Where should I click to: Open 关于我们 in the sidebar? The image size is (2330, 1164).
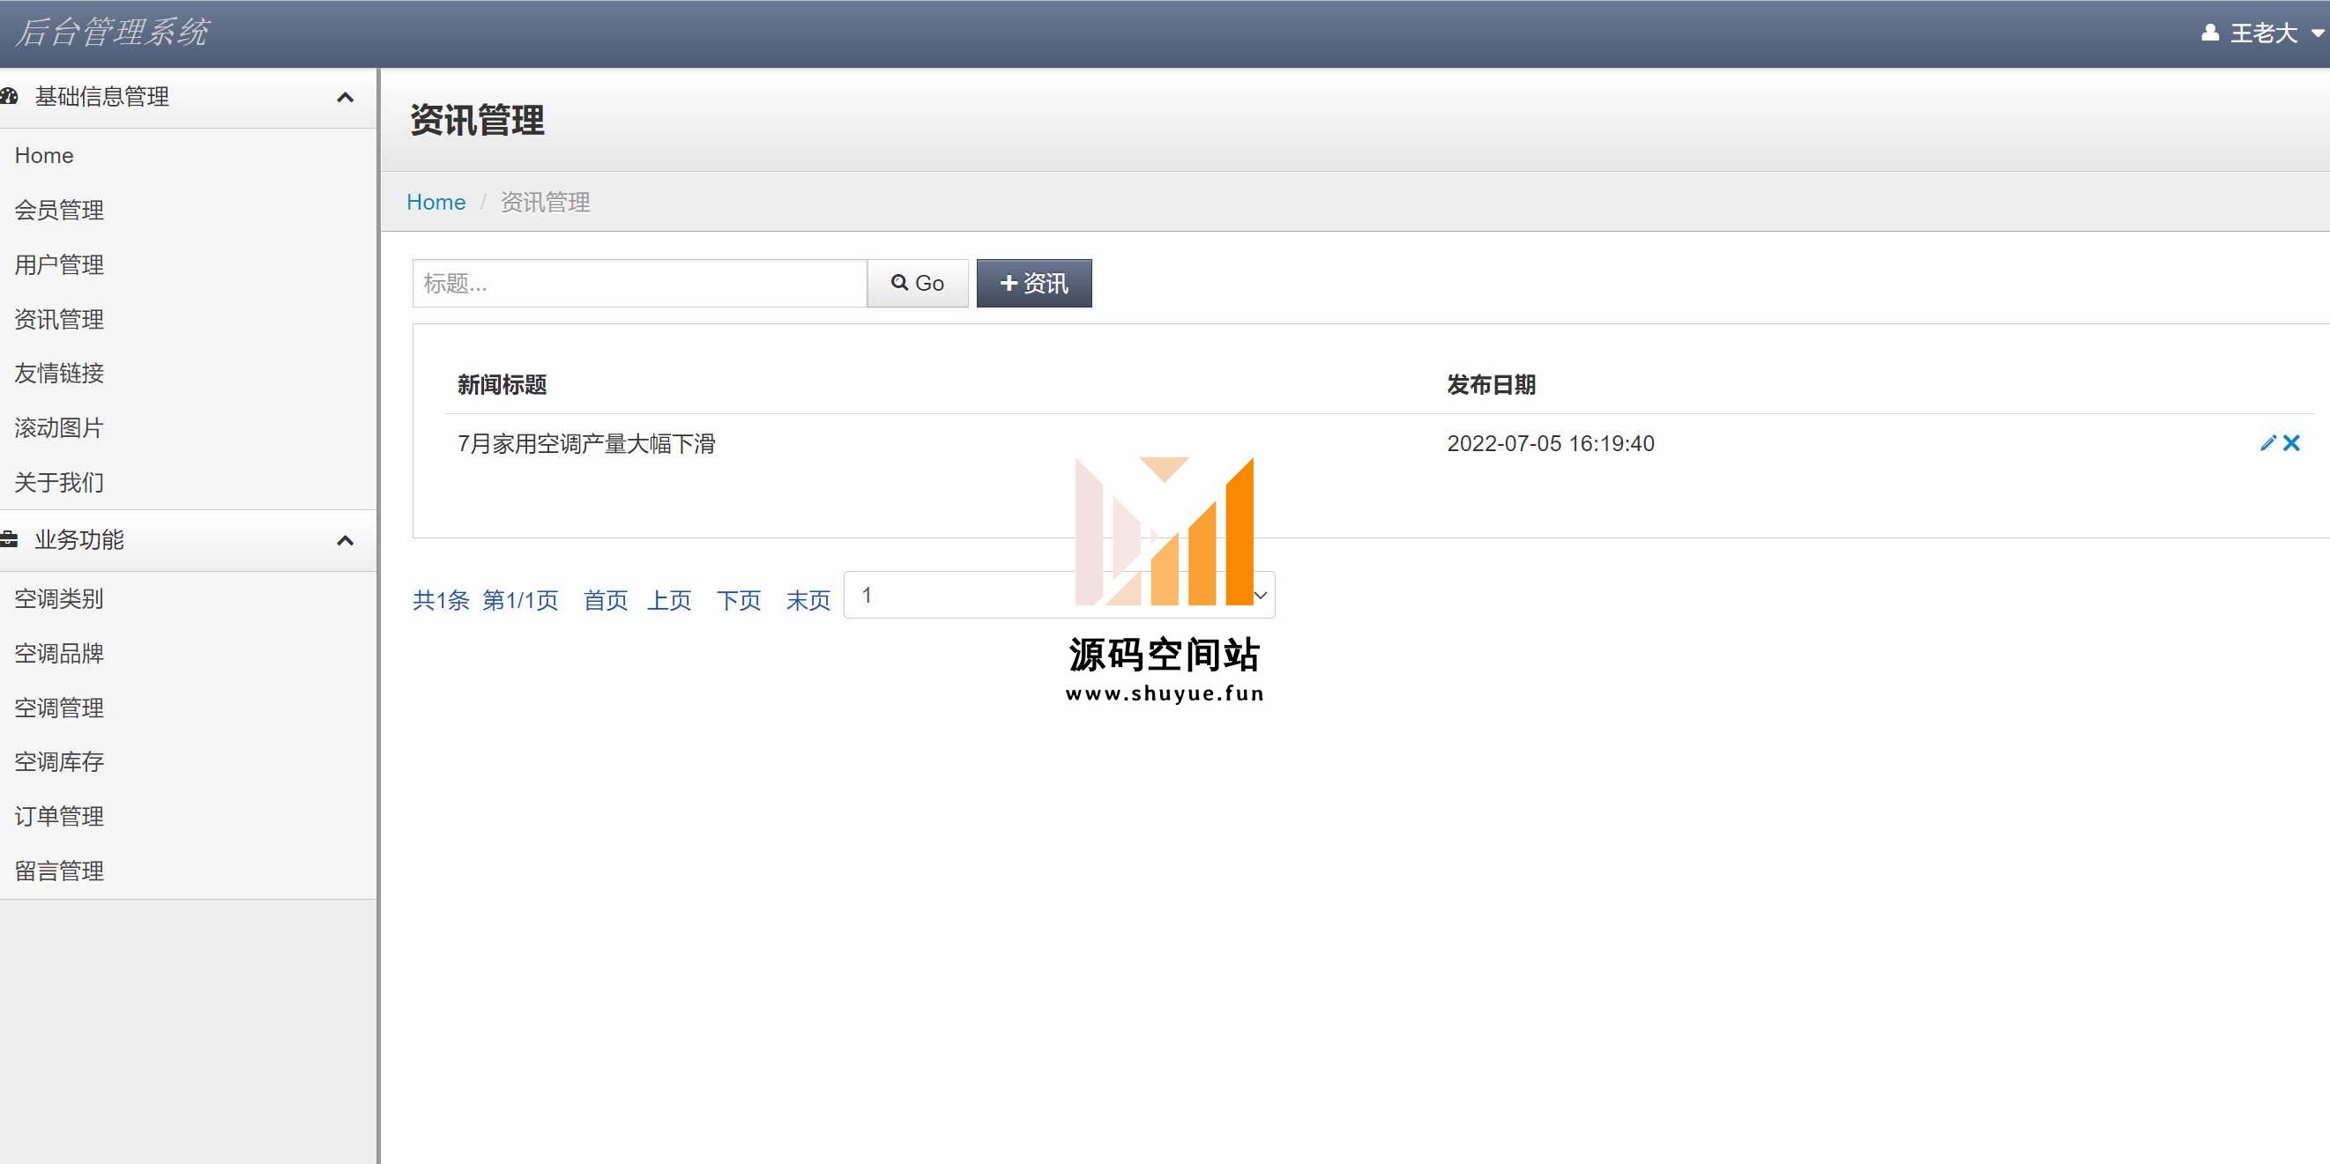(x=59, y=483)
